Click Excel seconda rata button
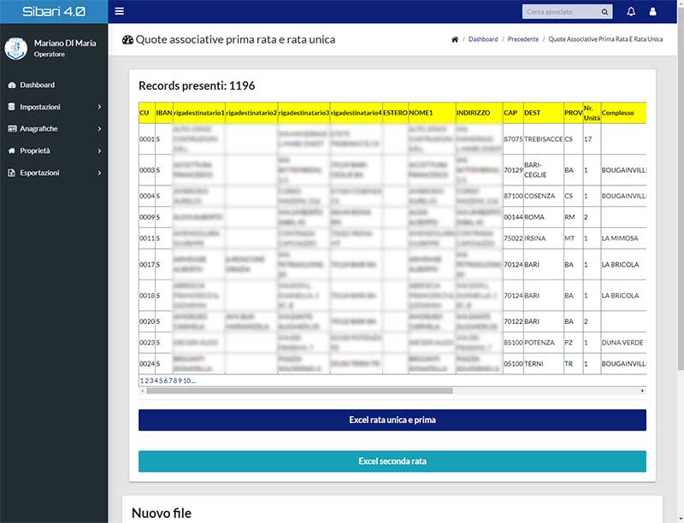The image size is (684, 523). 392,461
